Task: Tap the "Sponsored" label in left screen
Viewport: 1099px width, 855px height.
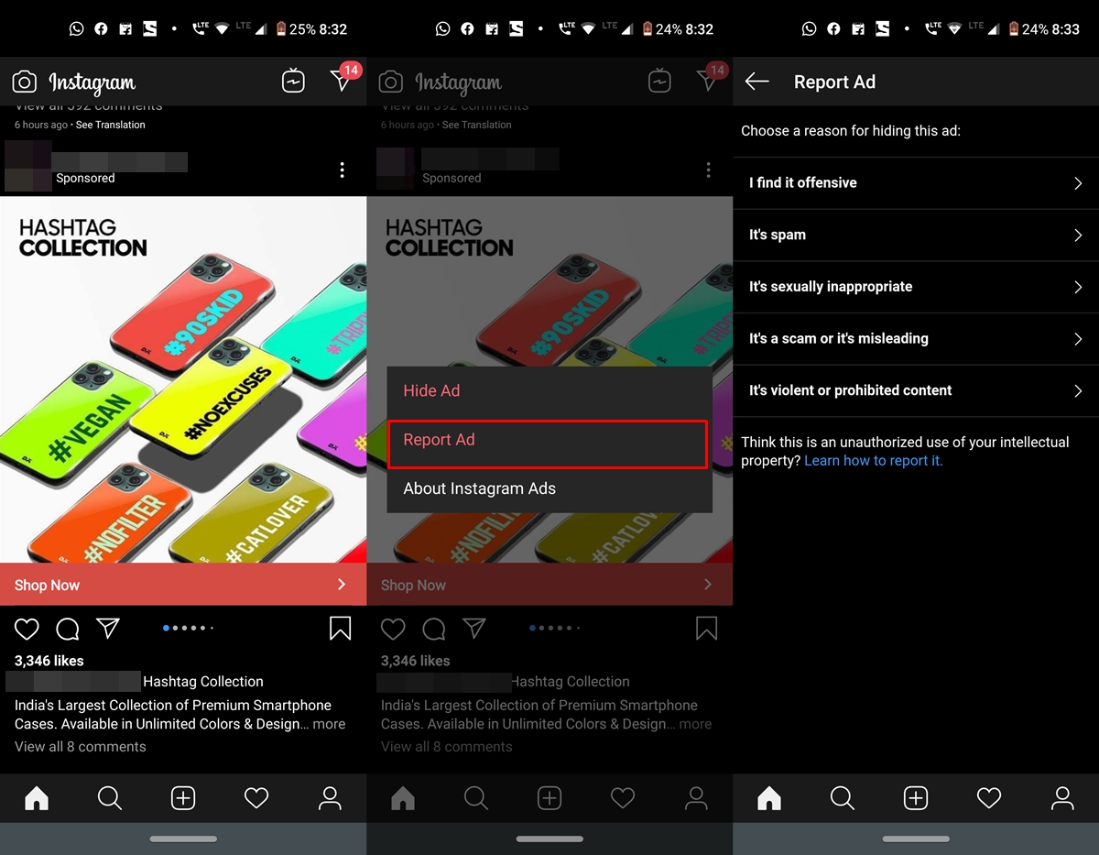Action: pos(85,179)
